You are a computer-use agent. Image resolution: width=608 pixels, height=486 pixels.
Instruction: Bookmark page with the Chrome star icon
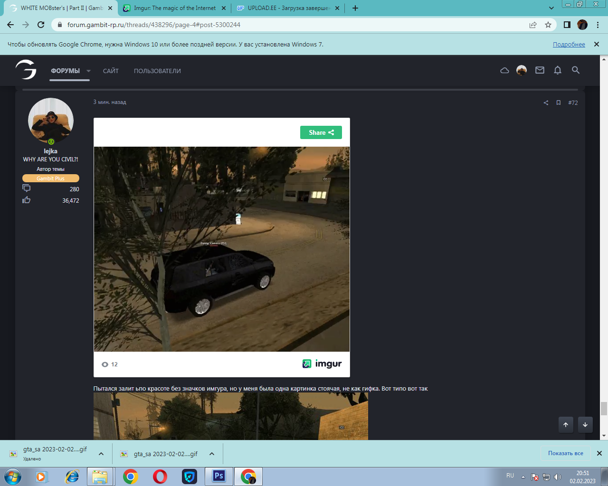[548, 25]
